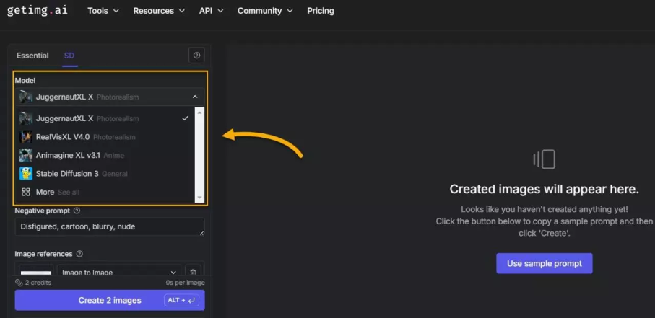
Task: Click the RealVisXL V4.0 model thumbnail
Action: tap(26, 137)
